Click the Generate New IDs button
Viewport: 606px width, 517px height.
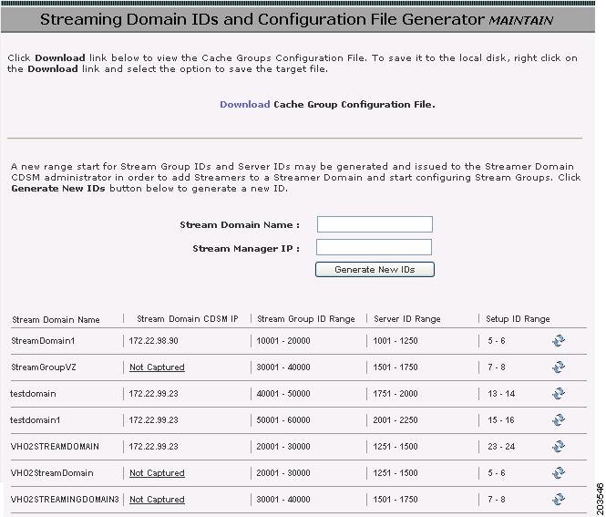375,270
